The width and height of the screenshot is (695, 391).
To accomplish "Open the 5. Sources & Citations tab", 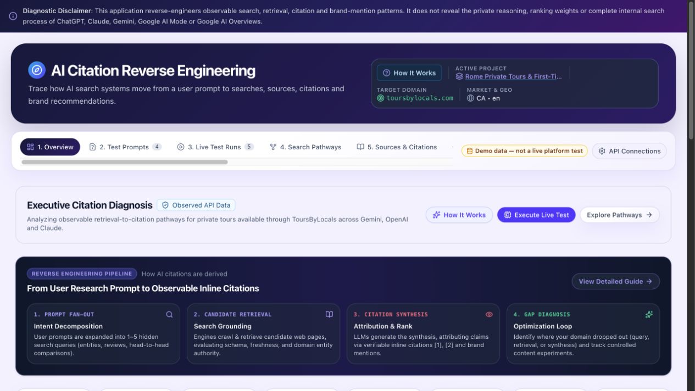I will [397, 147].
